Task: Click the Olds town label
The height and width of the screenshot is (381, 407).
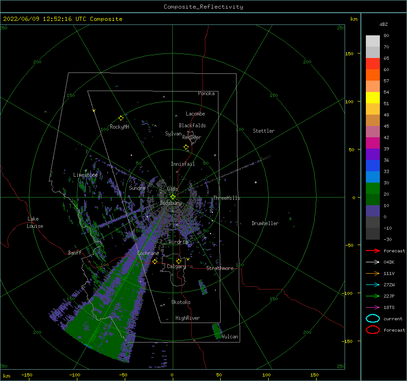Action: coord(172,189)
